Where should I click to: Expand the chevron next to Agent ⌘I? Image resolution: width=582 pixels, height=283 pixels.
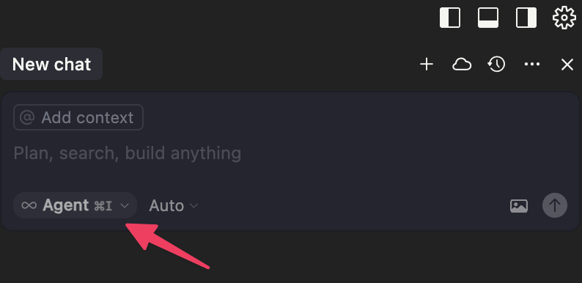pyautogui.click(x=125, y=205)
